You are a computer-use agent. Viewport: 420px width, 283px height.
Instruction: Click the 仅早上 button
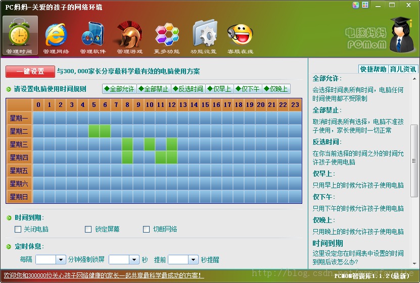point(219,89)
